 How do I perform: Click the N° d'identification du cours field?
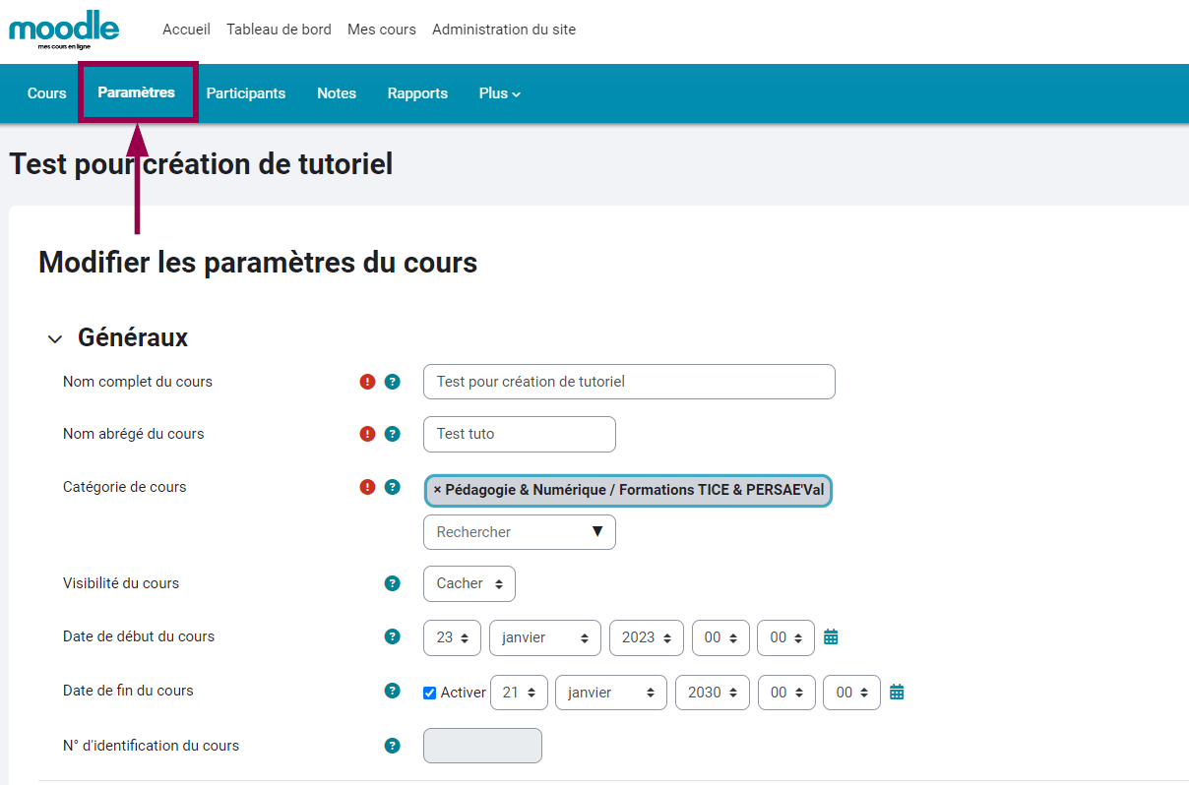tap(482, 746)
